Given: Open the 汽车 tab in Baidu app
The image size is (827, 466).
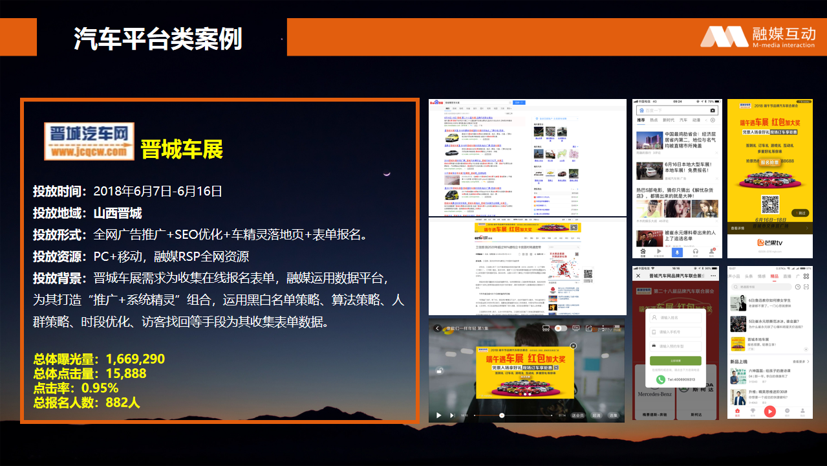Looking at the screenshot, I should tap(682, 120).
